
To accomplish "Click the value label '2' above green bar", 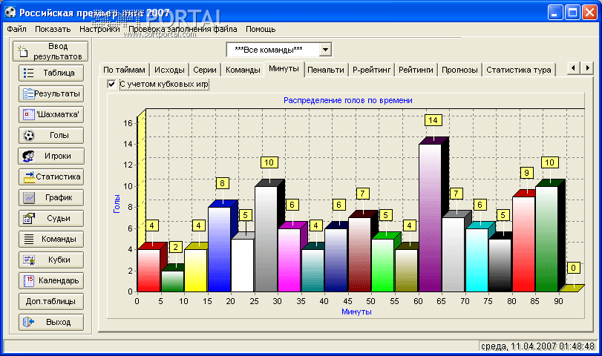I will point(175,247).
